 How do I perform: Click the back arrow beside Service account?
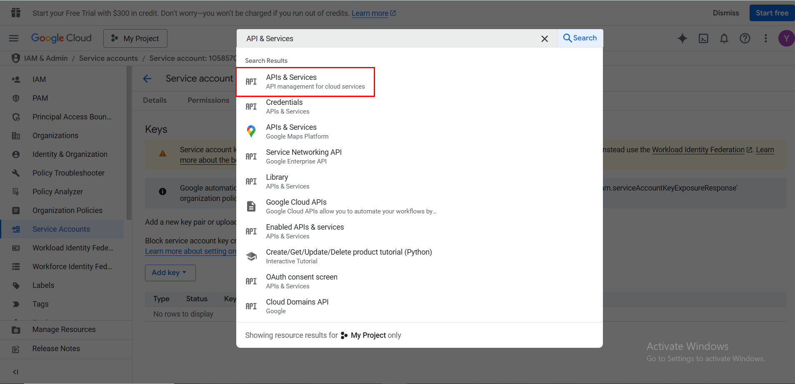tap(147, 79)
